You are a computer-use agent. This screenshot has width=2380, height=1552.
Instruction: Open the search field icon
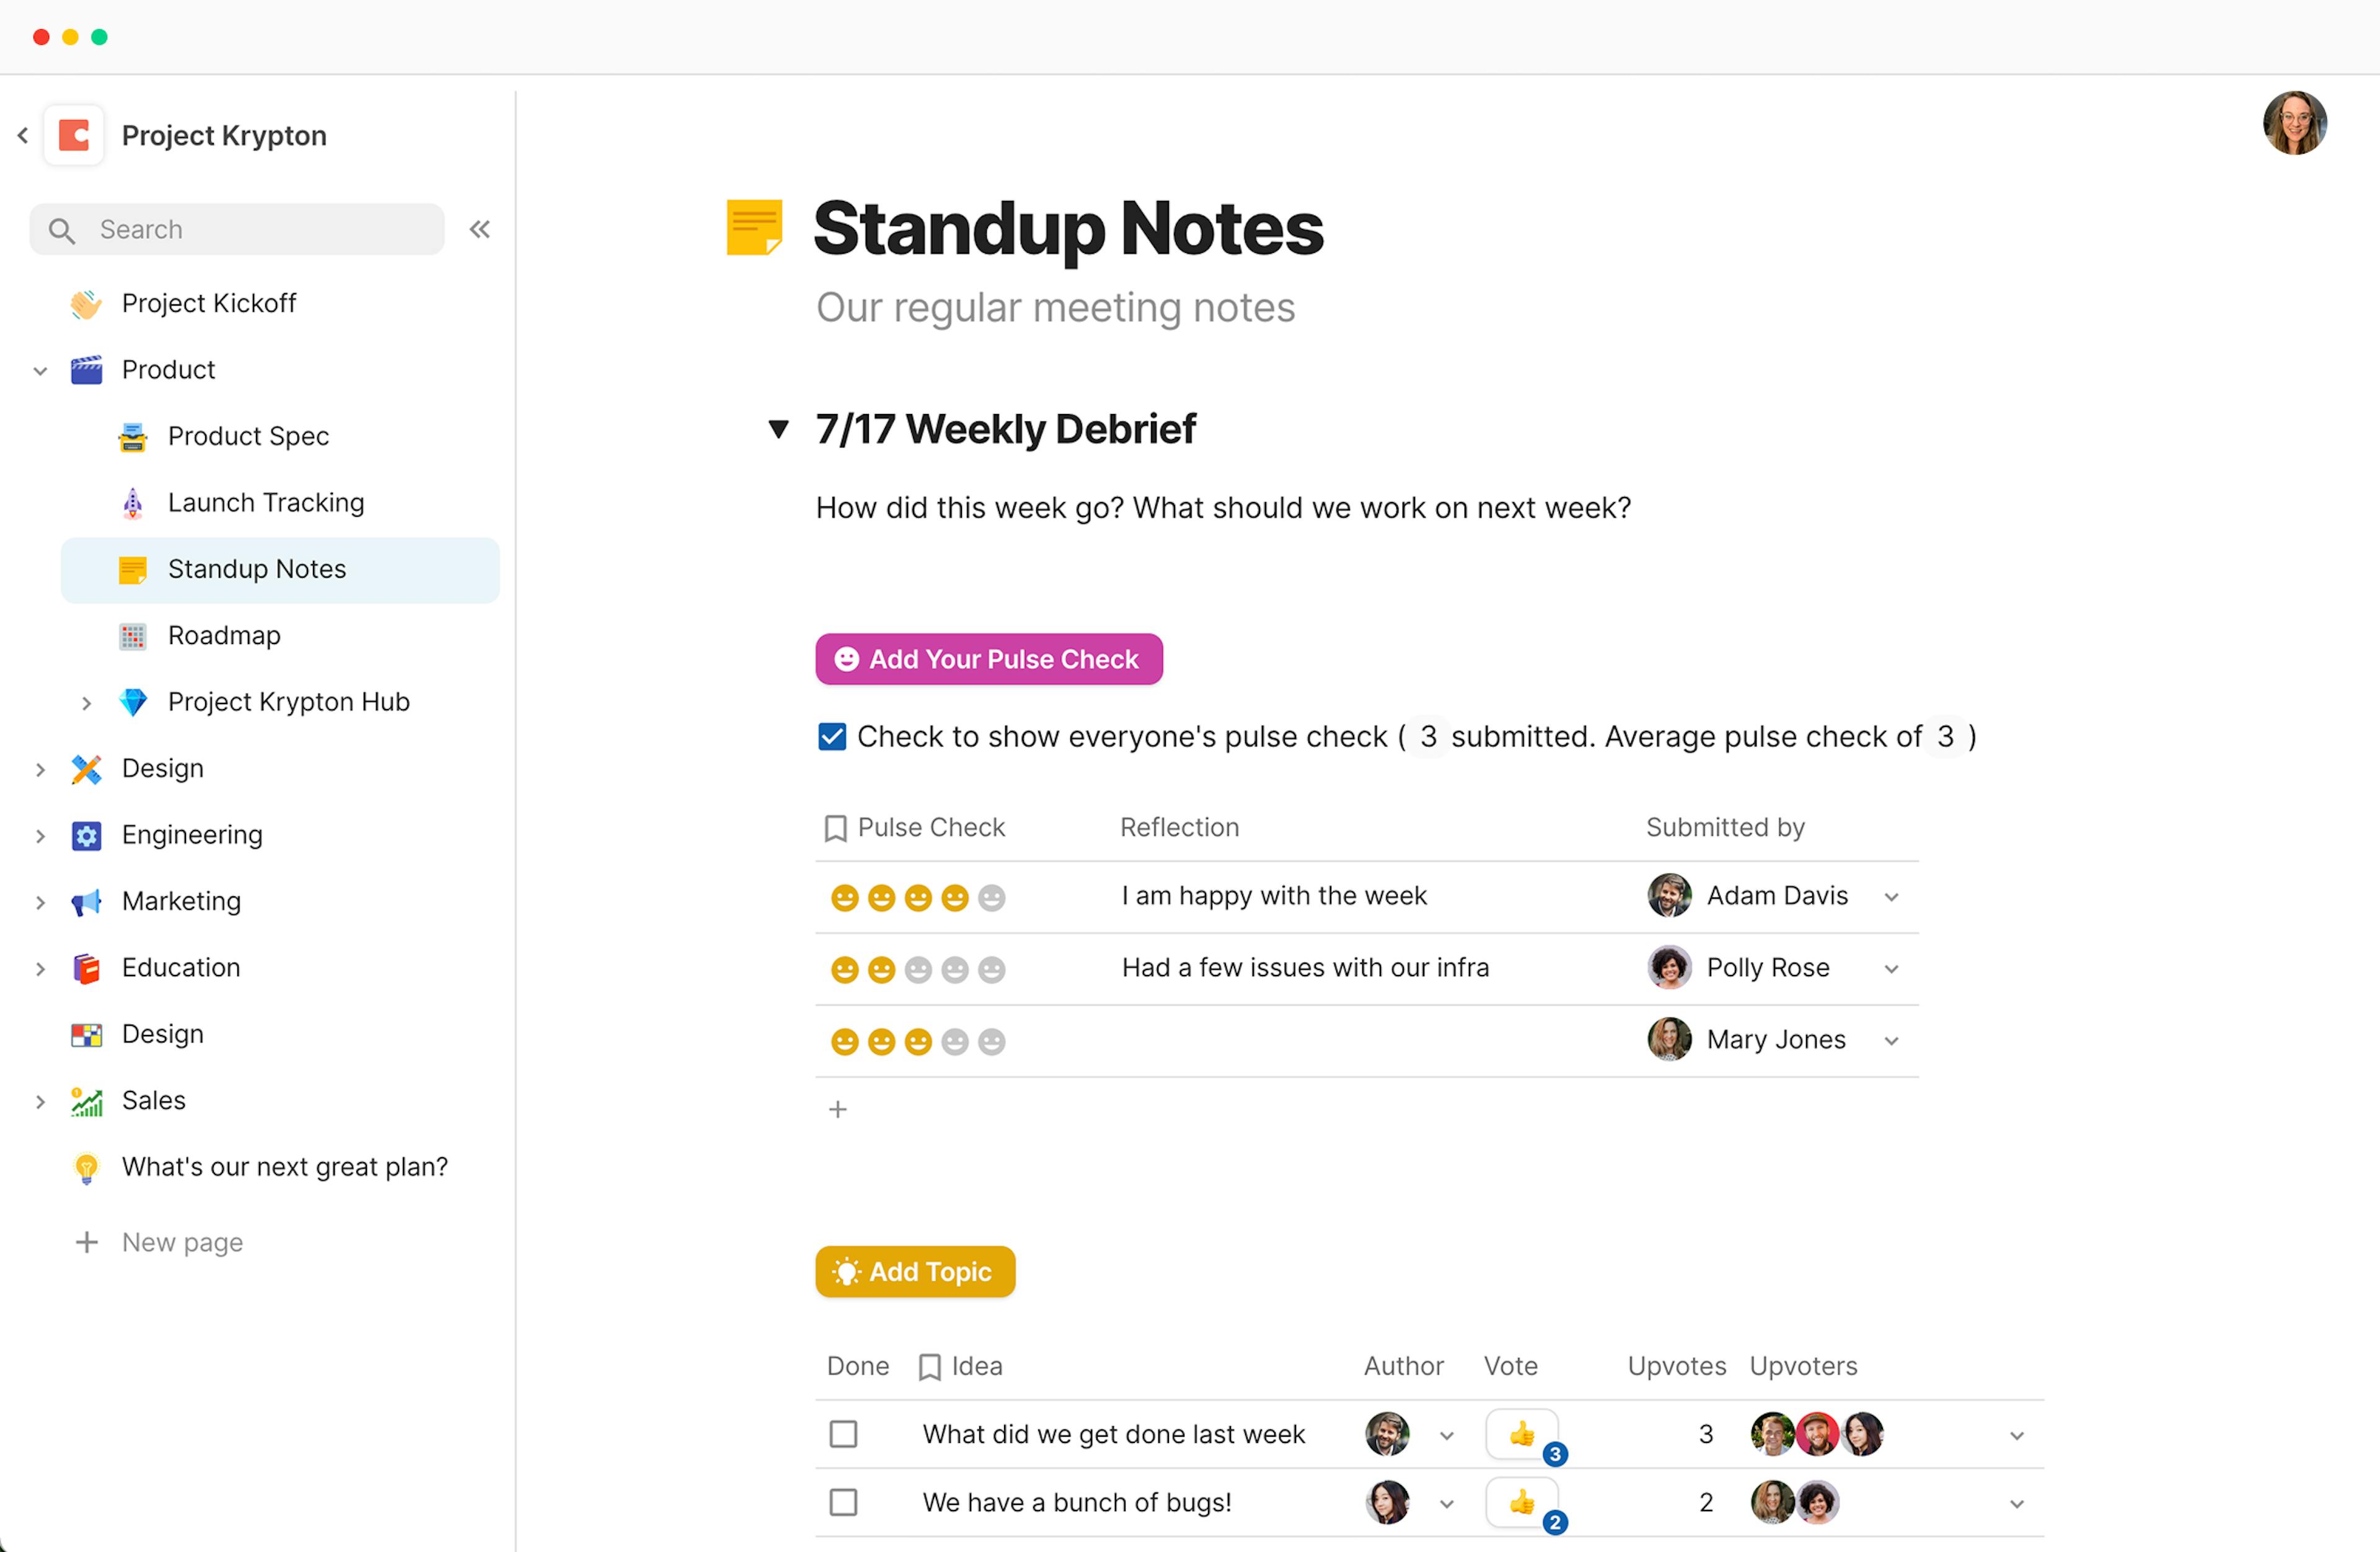[61, 229]
